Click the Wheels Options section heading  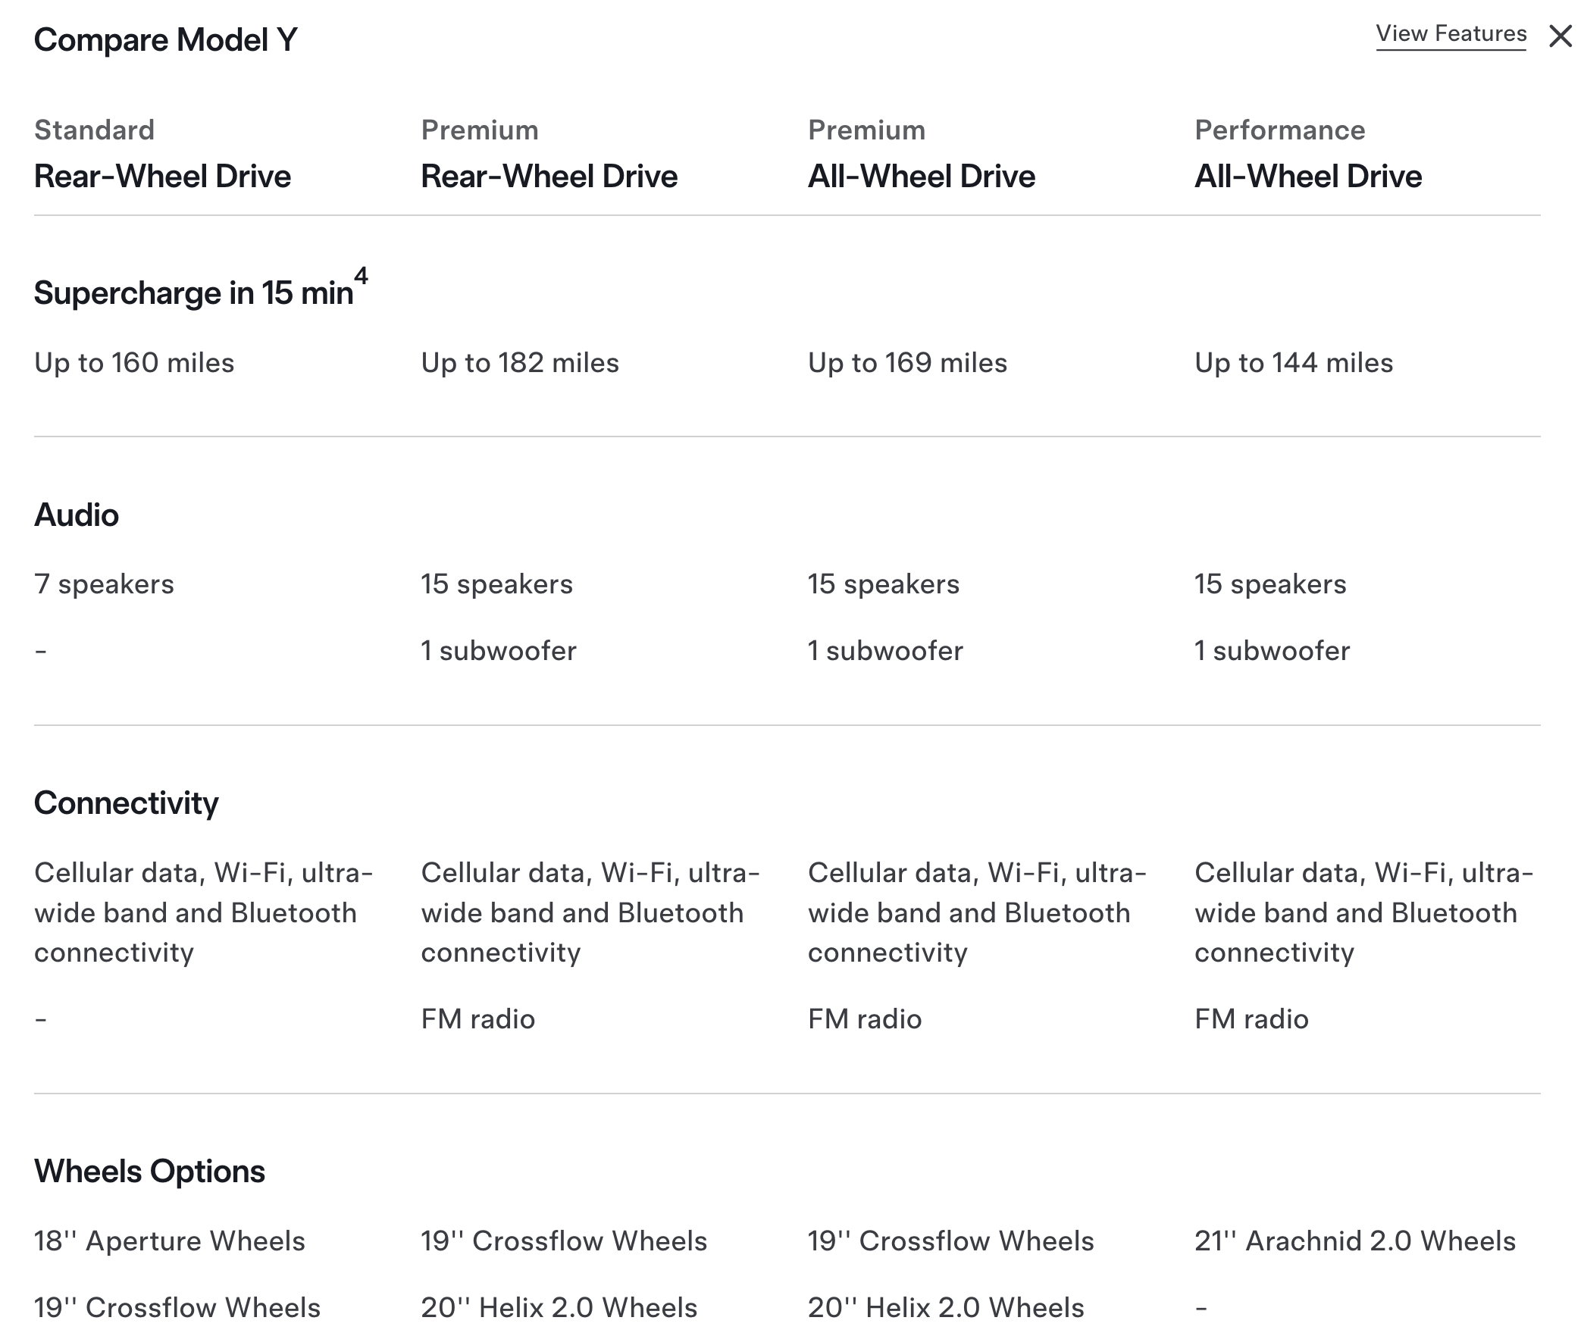[149, 1172]
